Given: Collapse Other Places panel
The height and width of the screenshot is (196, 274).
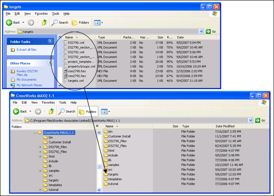Looking at the screenshot, I should pyautogui.click(x=50, y=63).
